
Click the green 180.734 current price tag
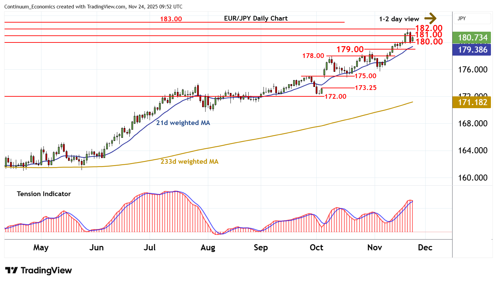472,37
